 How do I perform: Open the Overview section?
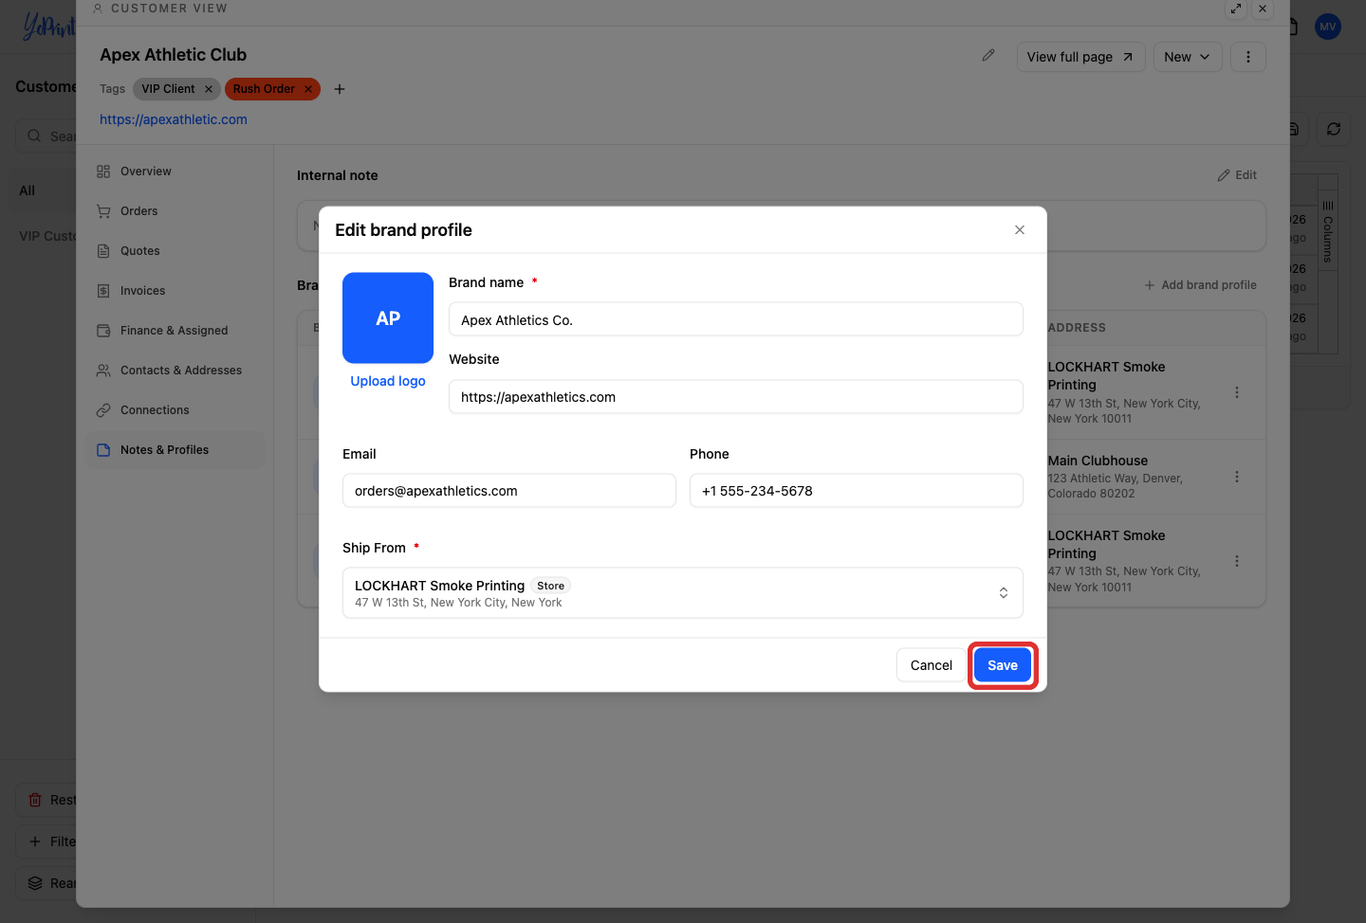(x=175, y=172)
